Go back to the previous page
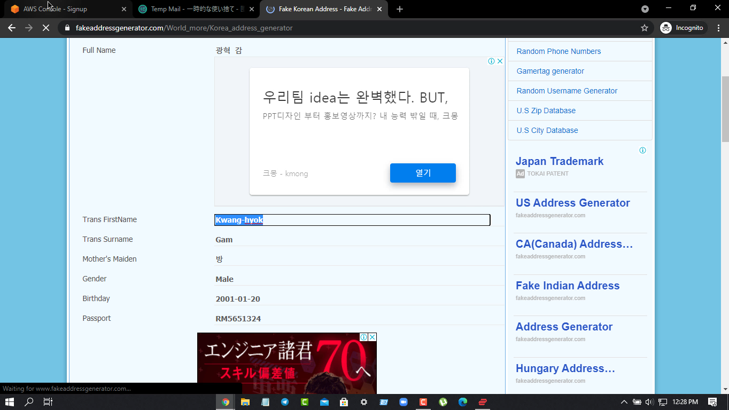This screenshot has height=410, width=729. click(12, 28)
